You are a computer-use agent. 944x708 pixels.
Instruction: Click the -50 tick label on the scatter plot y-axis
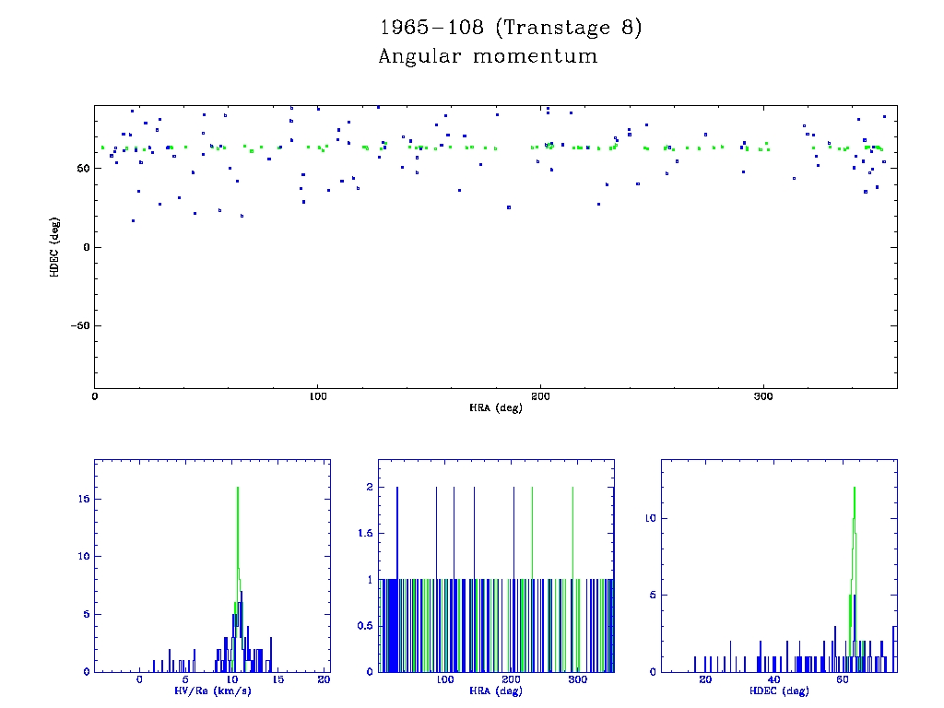tap(78, 325)
